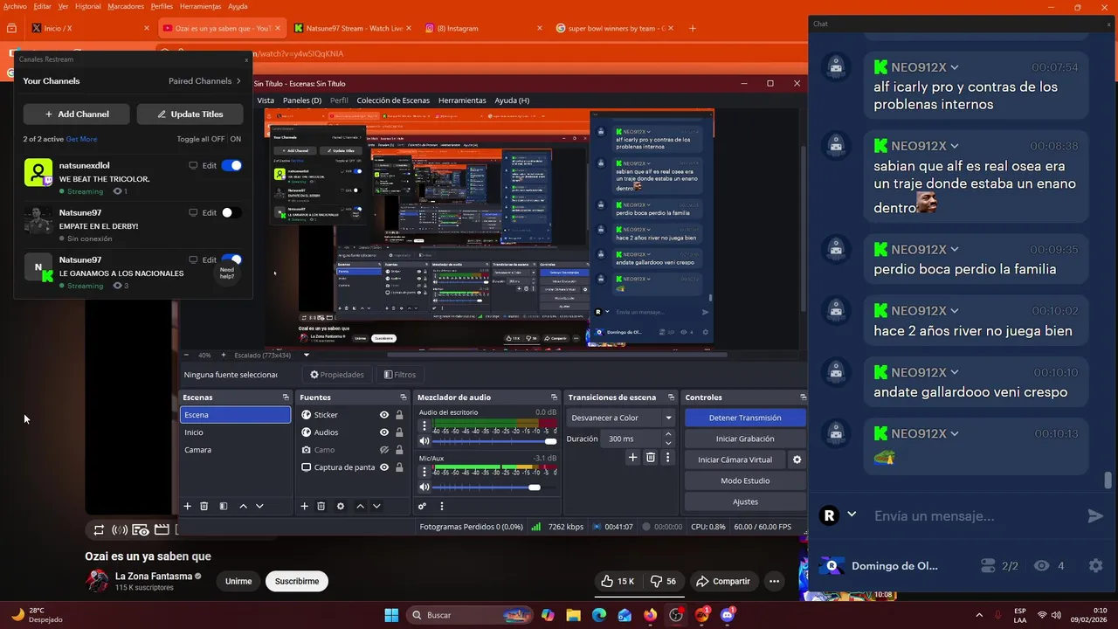Increase transition Duración with stepper arrow
Screen dimensions: 1118x629
668,434
